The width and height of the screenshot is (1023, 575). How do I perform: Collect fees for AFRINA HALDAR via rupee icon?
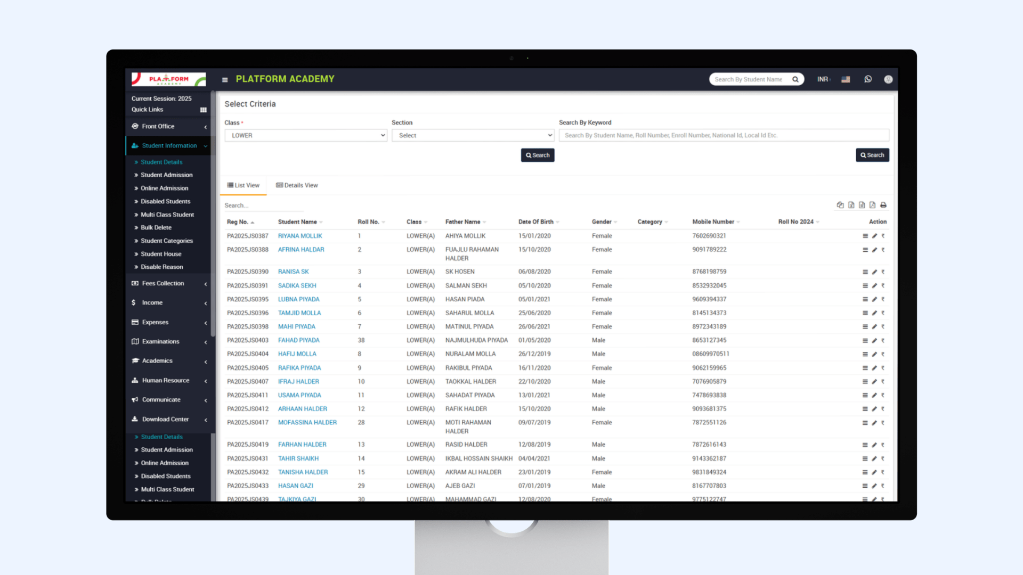883,250
